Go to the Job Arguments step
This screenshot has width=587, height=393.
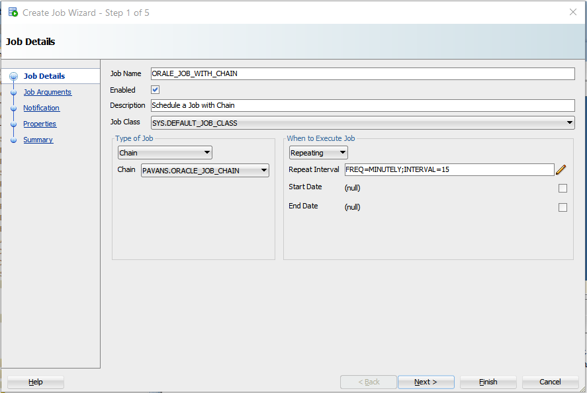click(x=48, y=92)
